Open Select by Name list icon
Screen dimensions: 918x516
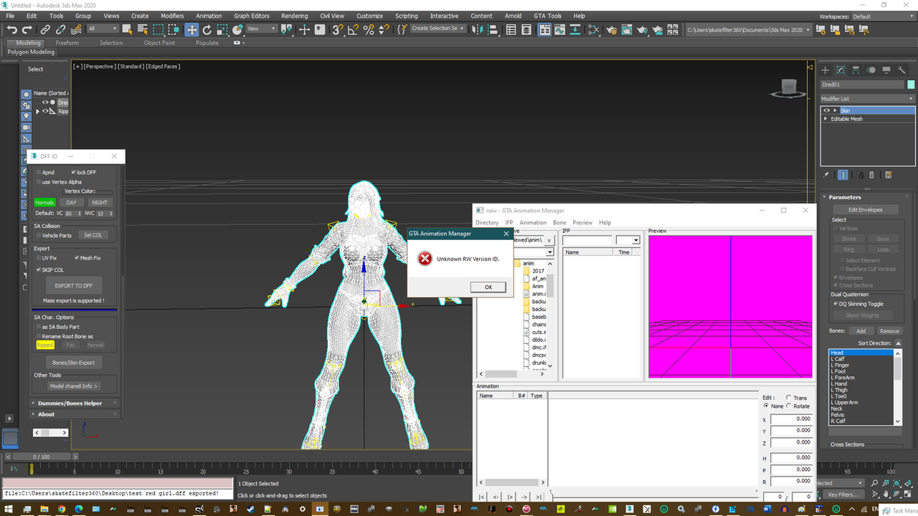[142, 29]
